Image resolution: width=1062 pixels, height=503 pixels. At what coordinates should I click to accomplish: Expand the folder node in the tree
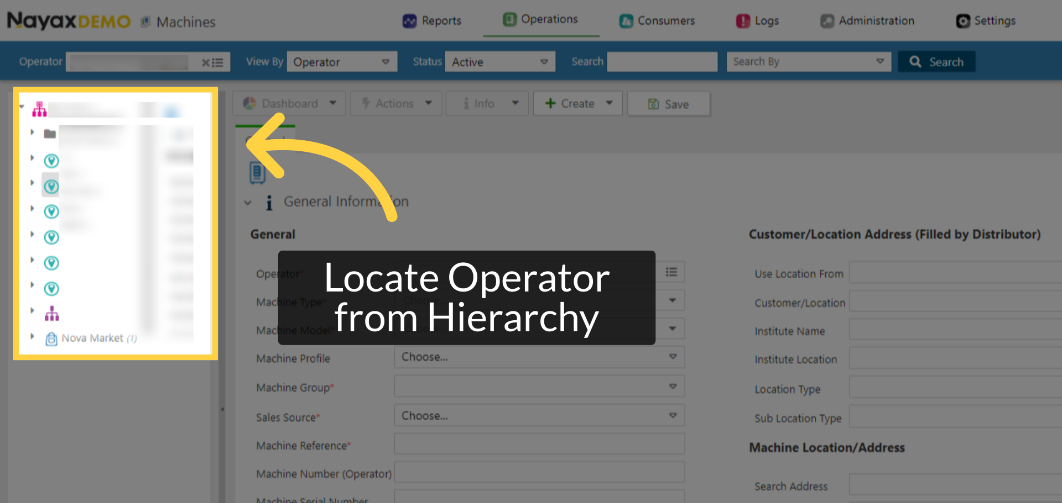(x=32, y=132)
